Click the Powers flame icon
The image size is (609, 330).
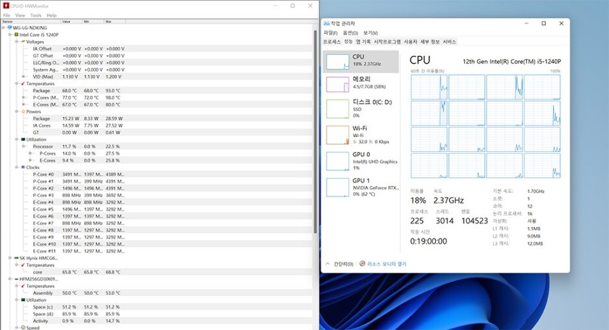pos(23,112)
